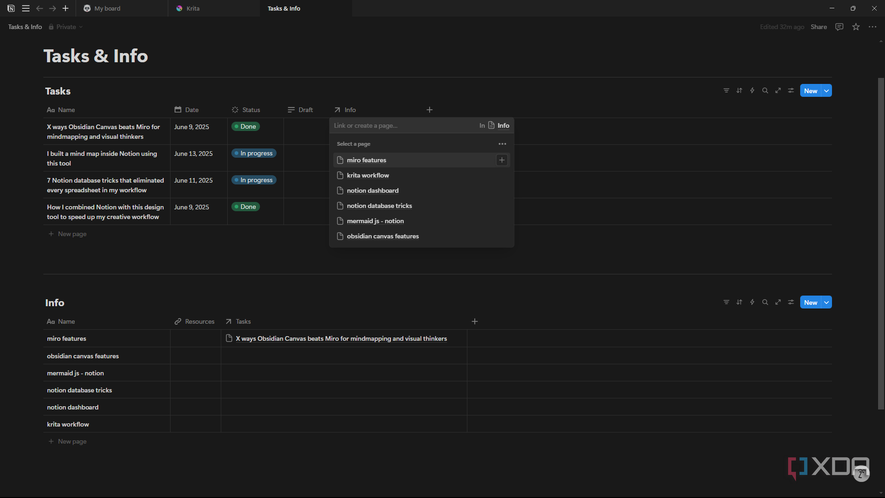
Task: Click New button in Info database
Action: click(811, 302)
